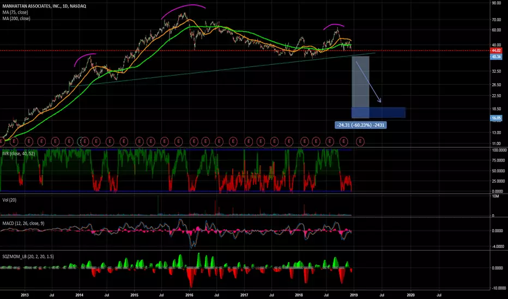Select the SQZMOM_LB indicator legend

pos(28,257)
